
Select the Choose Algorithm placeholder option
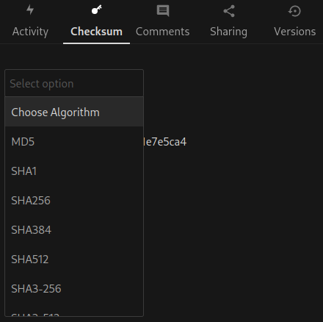click(74, 112)
